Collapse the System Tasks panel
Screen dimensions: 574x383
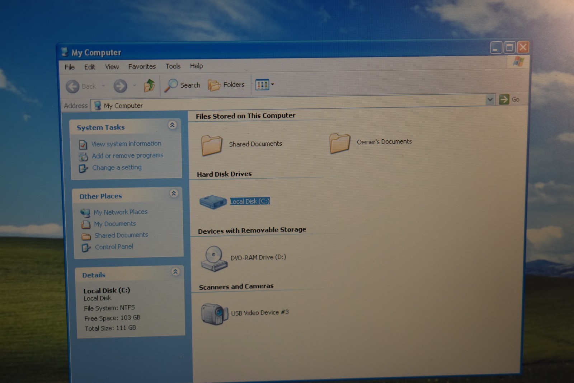[172, 125]
